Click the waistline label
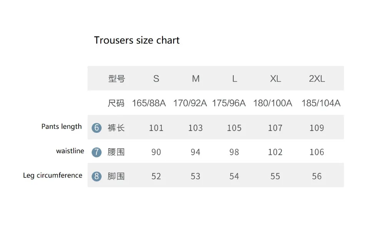Screen dimensions: 385x246 [70, 151]
